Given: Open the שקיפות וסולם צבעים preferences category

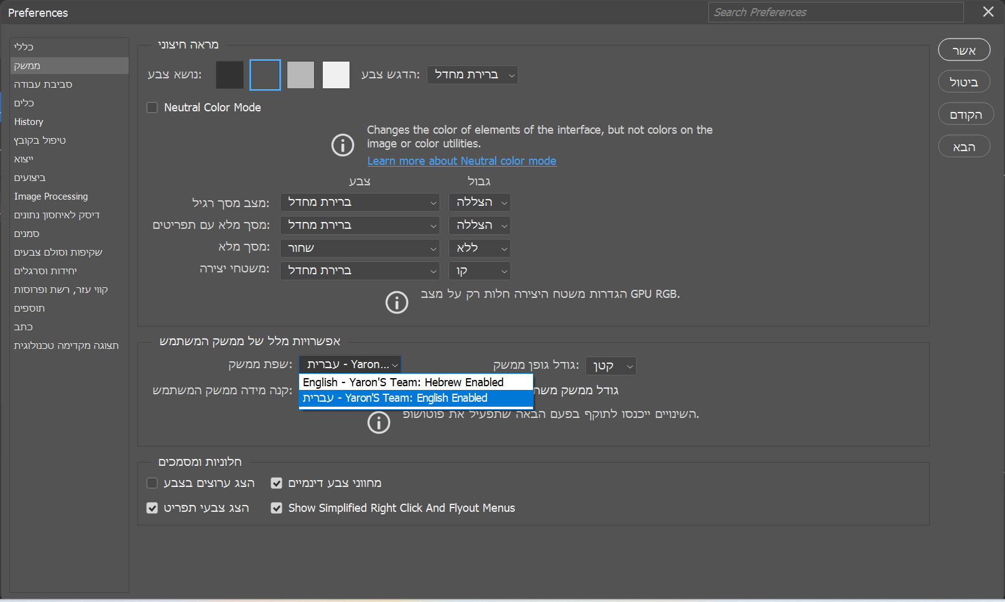Looking at the screenshot, I should point(70,252).
